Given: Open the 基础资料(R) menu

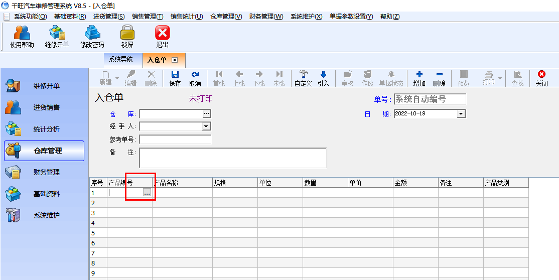Looking at the screenshot, I should click(x=70, y=17).
